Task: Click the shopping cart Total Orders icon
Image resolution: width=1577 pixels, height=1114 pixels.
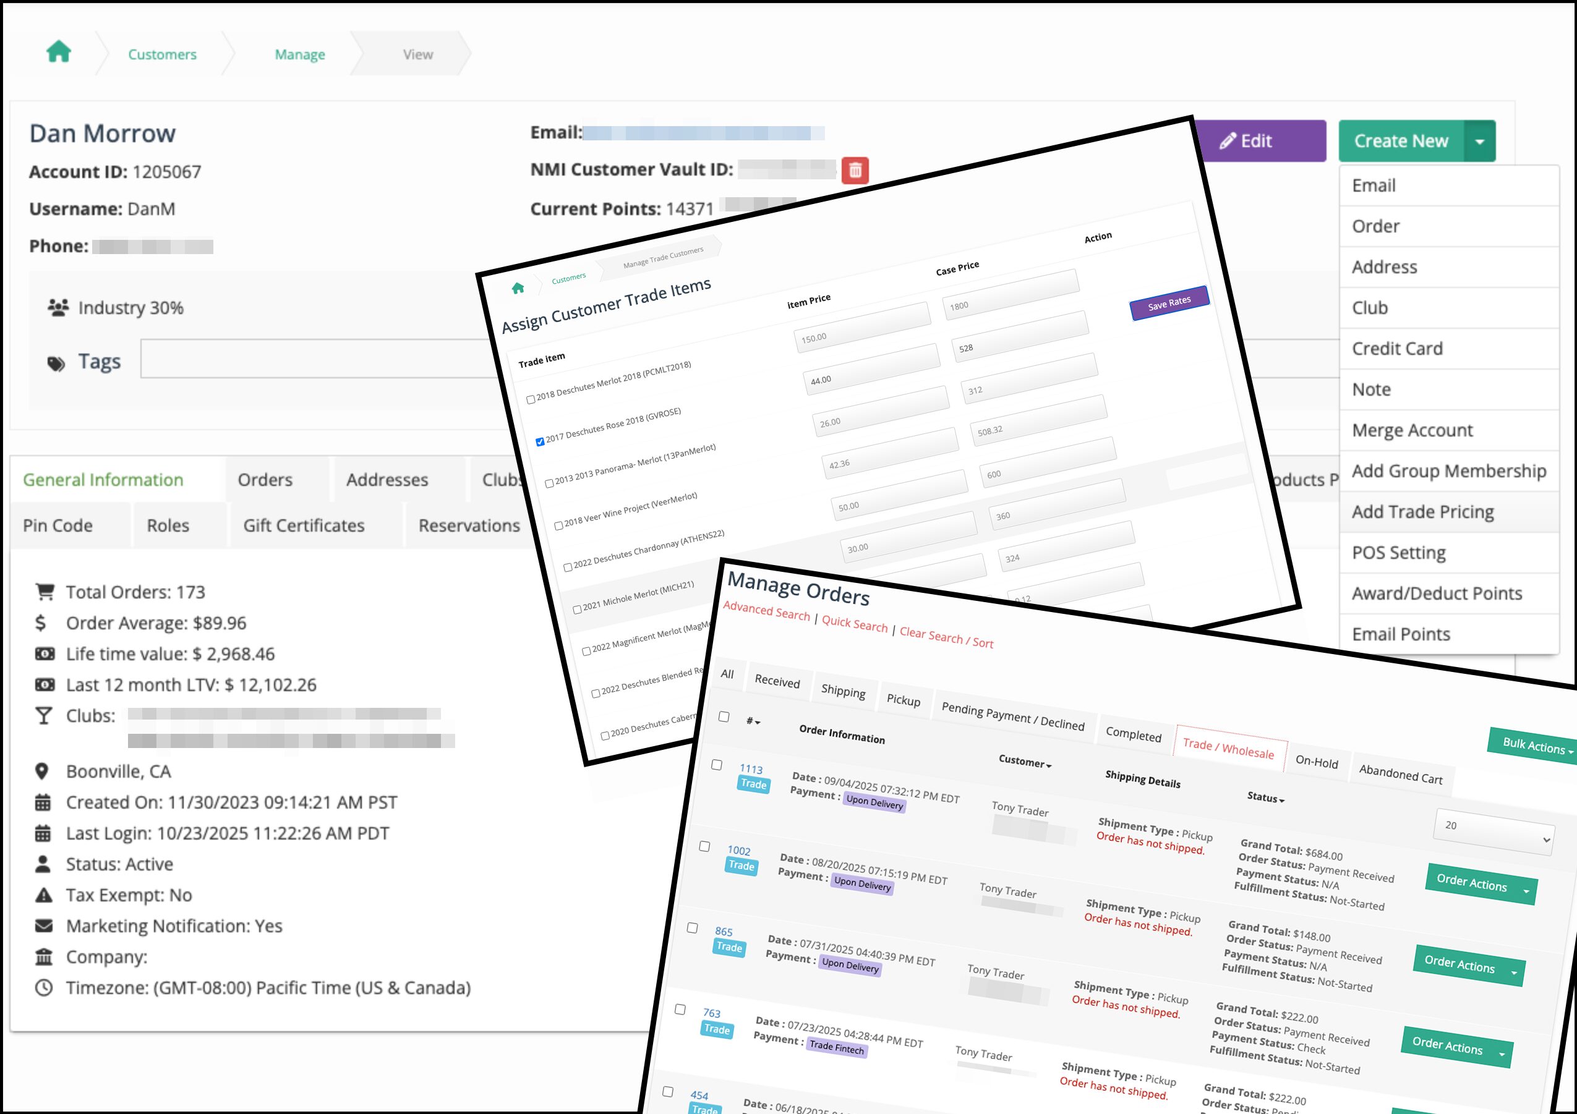Action: (x=45, y=591)
